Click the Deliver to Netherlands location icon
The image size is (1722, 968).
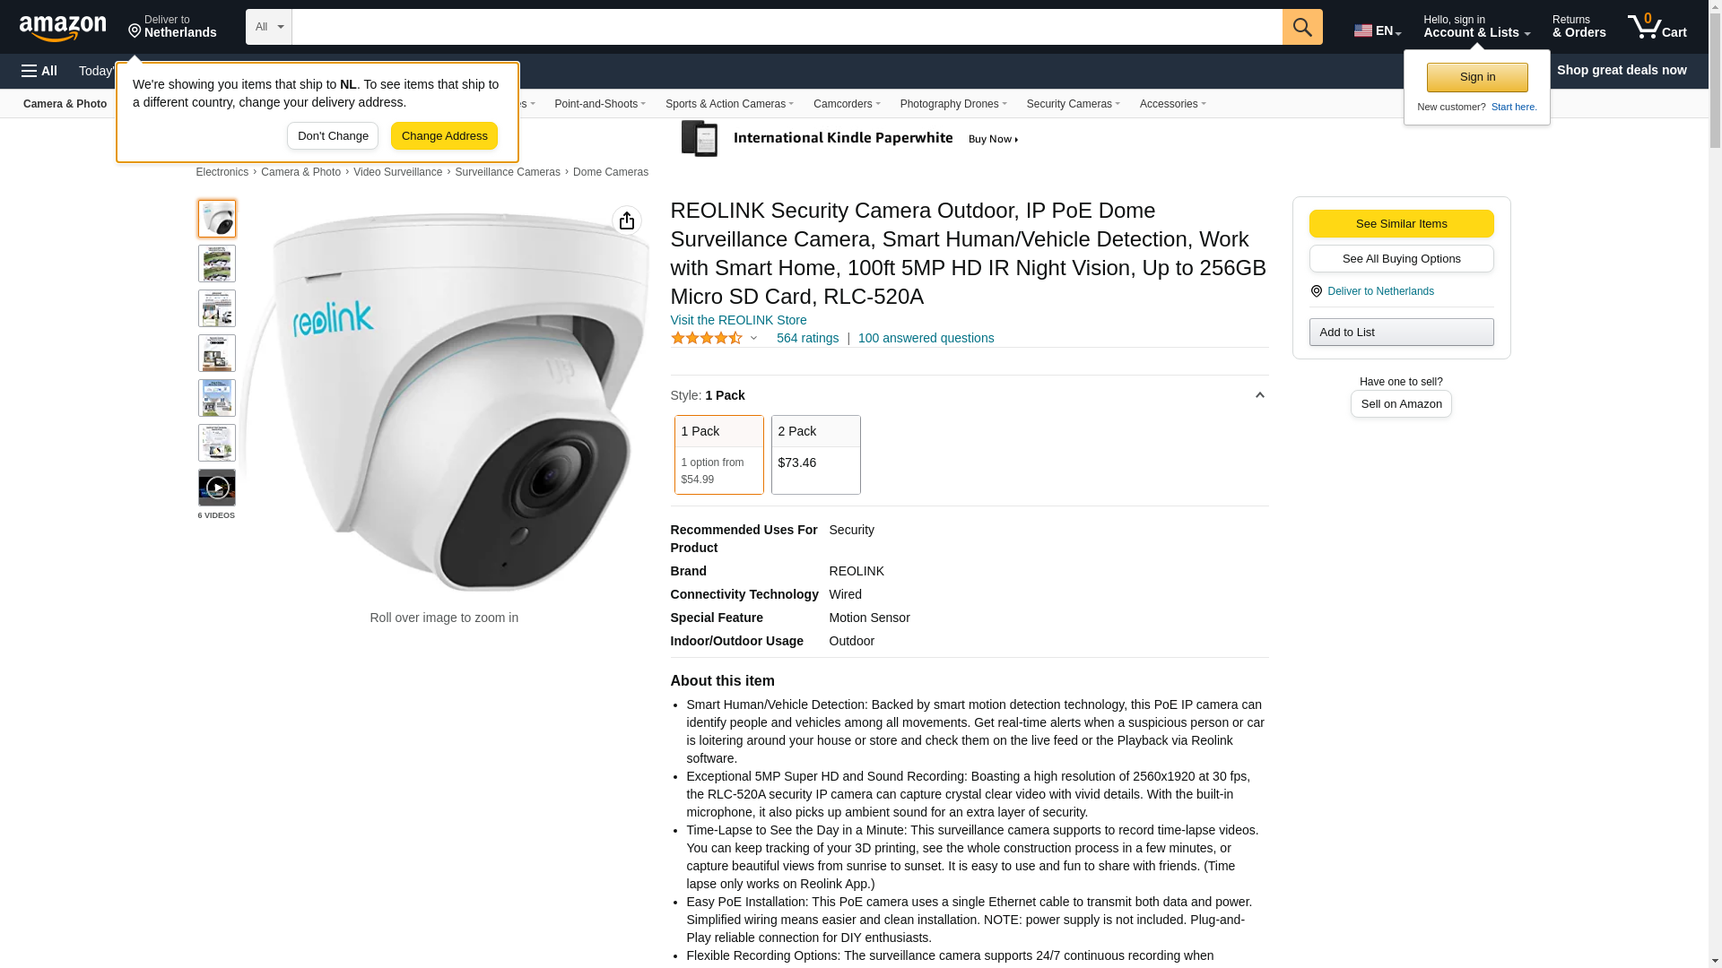point(1316,291)
